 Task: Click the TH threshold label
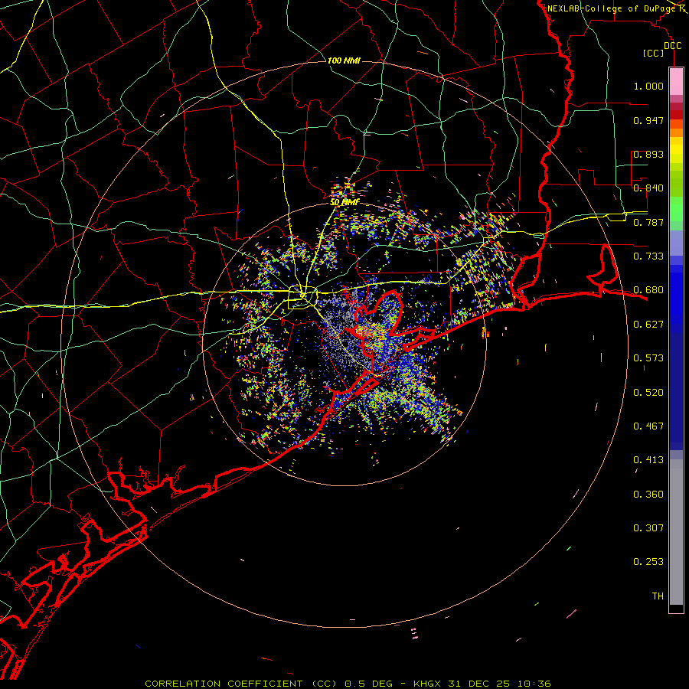click(x=658, y=596)
